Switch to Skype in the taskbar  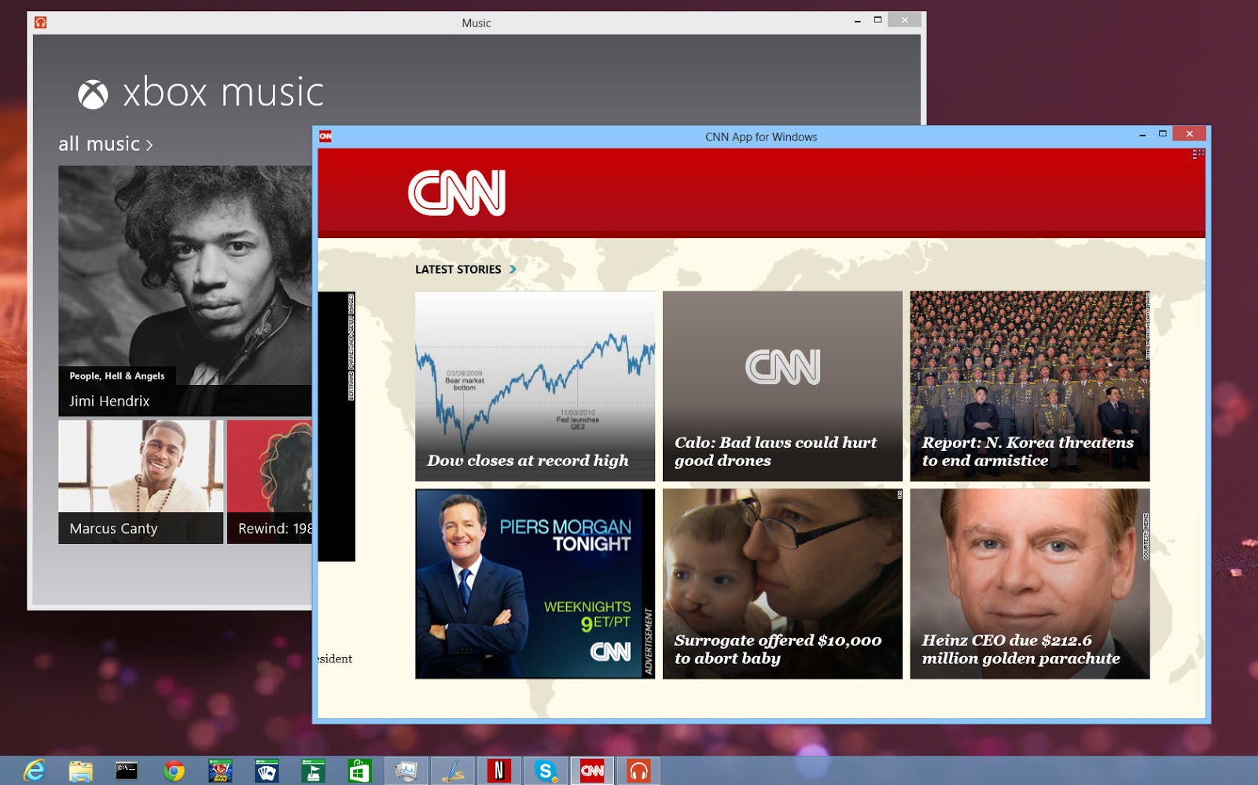tap(546, 771)
